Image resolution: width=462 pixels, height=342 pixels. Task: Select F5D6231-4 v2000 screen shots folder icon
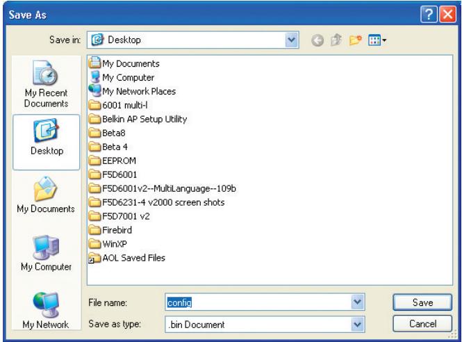95,202
